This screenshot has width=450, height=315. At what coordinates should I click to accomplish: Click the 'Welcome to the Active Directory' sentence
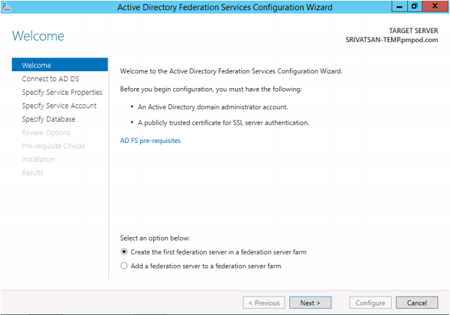[x=231, y=71]
